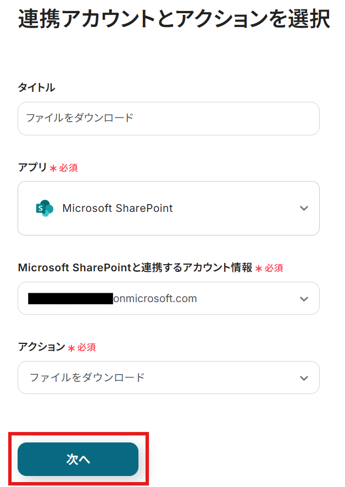The width and height of the screenshot is (345, 487).
Task: Click the black redacted bar in account field
Action: 70,299
